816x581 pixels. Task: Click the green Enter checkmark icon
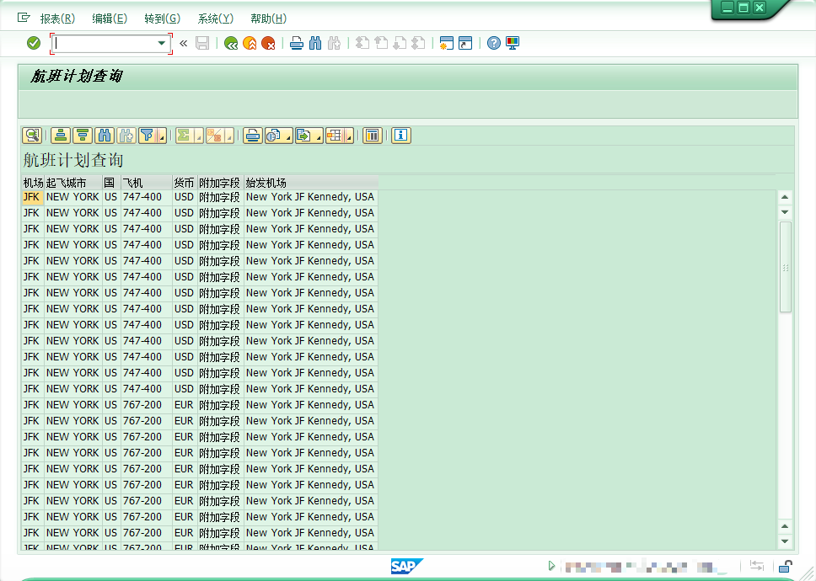point(34,43)
